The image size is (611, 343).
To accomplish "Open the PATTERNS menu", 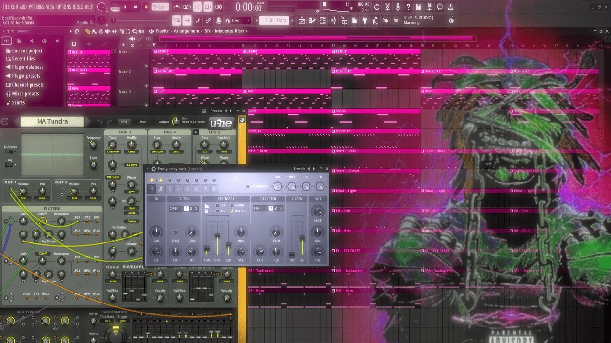I will [x=36, y=7].
